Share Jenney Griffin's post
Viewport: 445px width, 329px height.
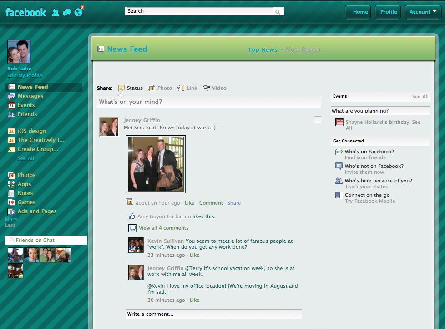pyautogui.click(x=234, y=203)
